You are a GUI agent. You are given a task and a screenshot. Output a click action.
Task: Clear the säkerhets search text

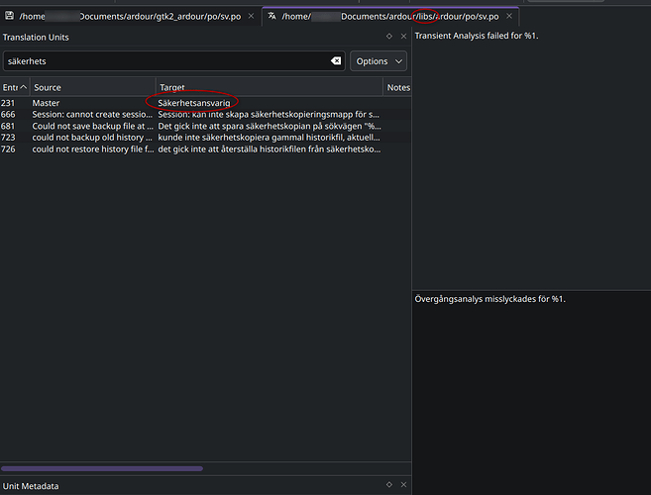[x=336, y=61]
